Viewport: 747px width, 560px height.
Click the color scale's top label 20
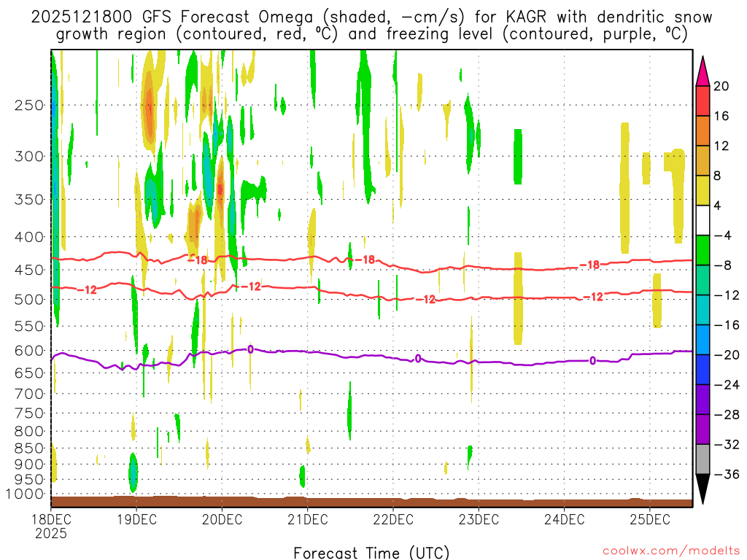coord(721,86)
